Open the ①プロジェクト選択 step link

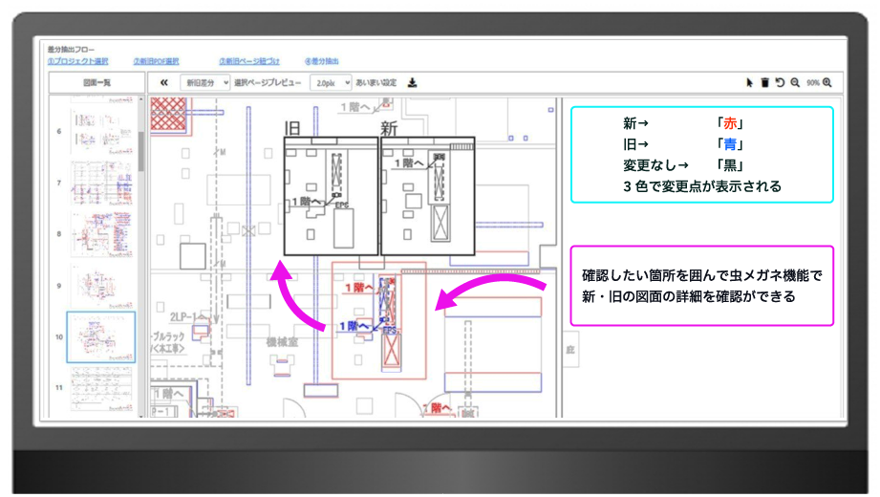78,61
